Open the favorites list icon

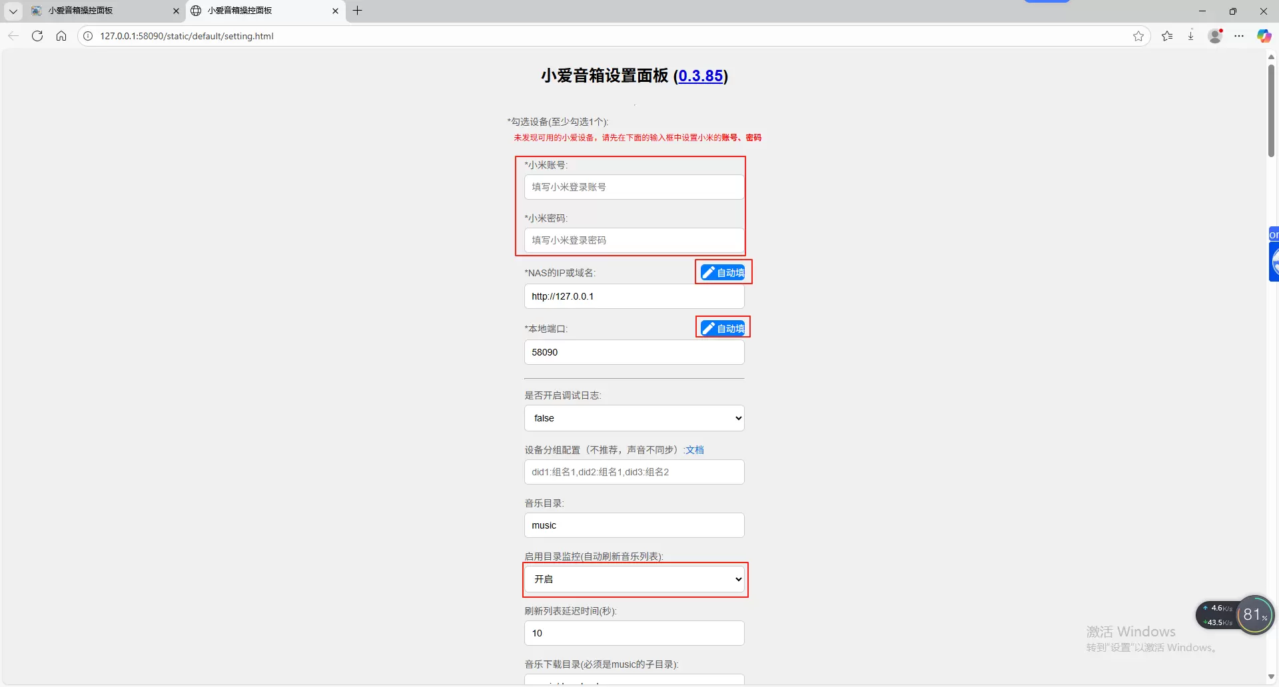pyautogui.click(x=1167, y=36)
